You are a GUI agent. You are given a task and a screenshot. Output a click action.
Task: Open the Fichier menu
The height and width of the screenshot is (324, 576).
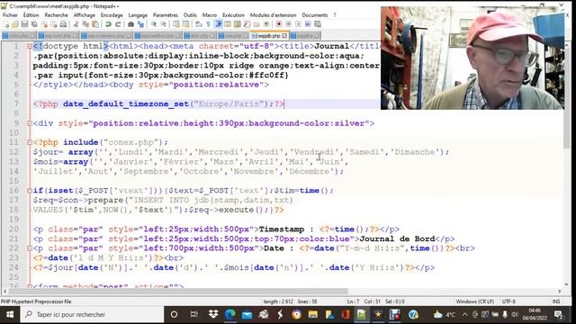pyautogui.click(x=10, y=15)
